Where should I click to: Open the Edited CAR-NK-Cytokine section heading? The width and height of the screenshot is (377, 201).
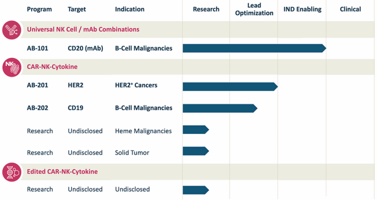62,172
